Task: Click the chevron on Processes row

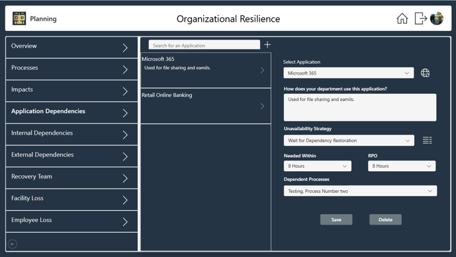Action: [125, 69]
